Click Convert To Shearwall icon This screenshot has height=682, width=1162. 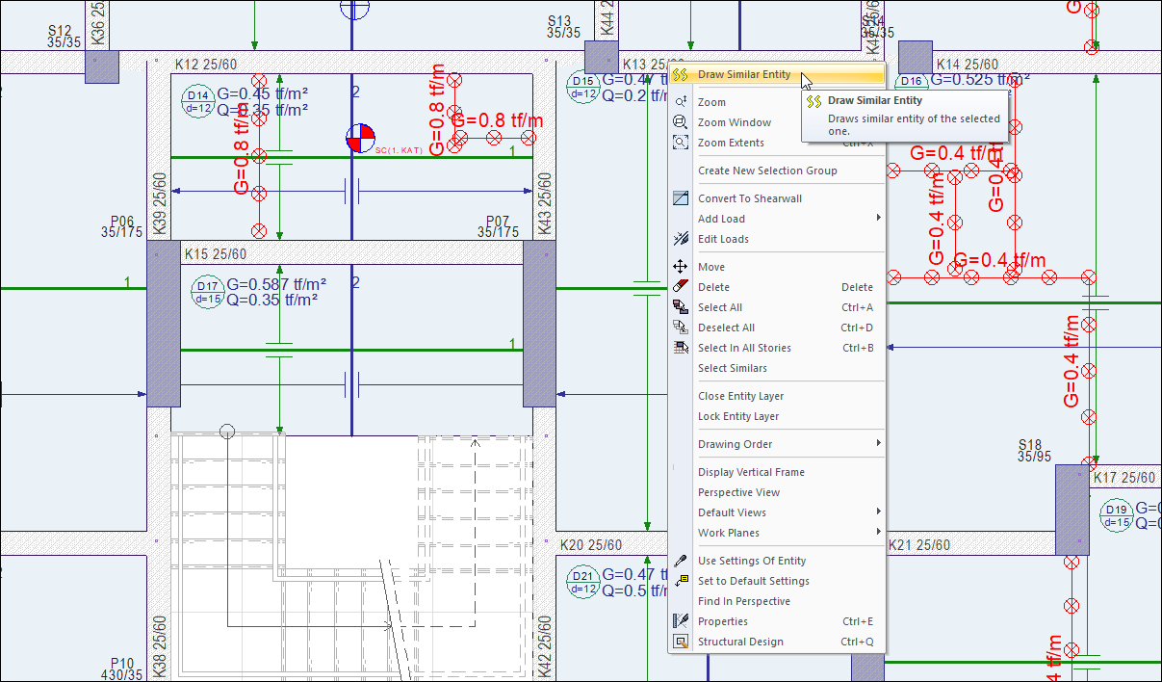pos(681,198)
